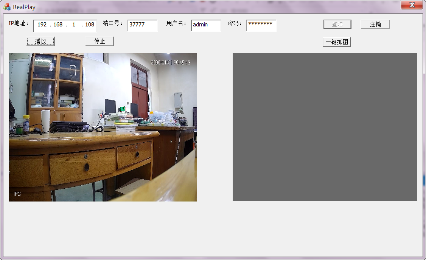Screen dimensions: 426x260
Task: Click the 登陆 login button
Action: click(x=337, y=24)
